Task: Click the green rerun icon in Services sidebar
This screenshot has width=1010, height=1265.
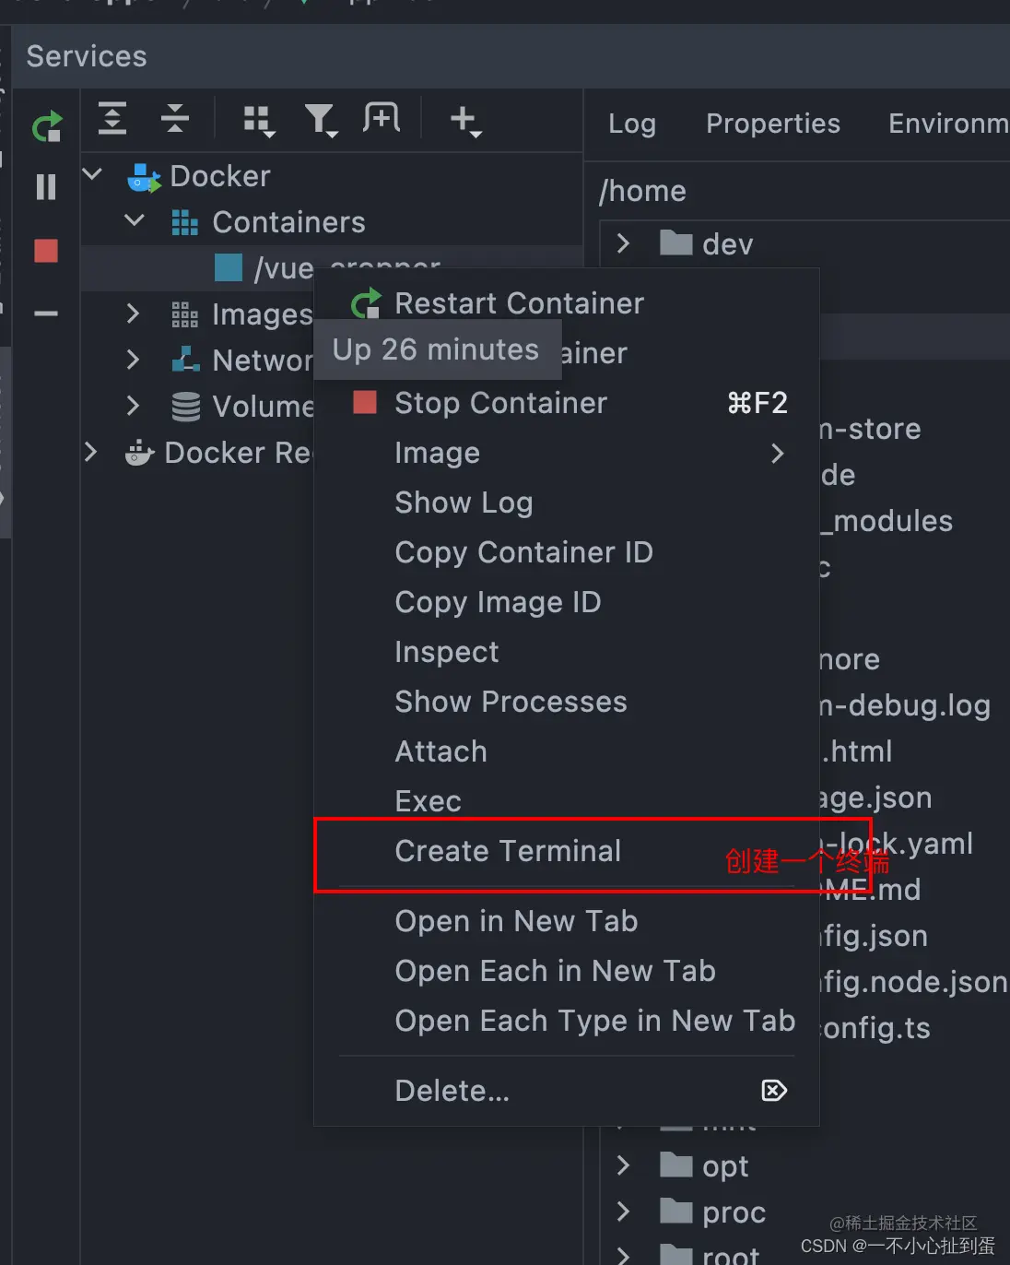Action: (46, 126)
